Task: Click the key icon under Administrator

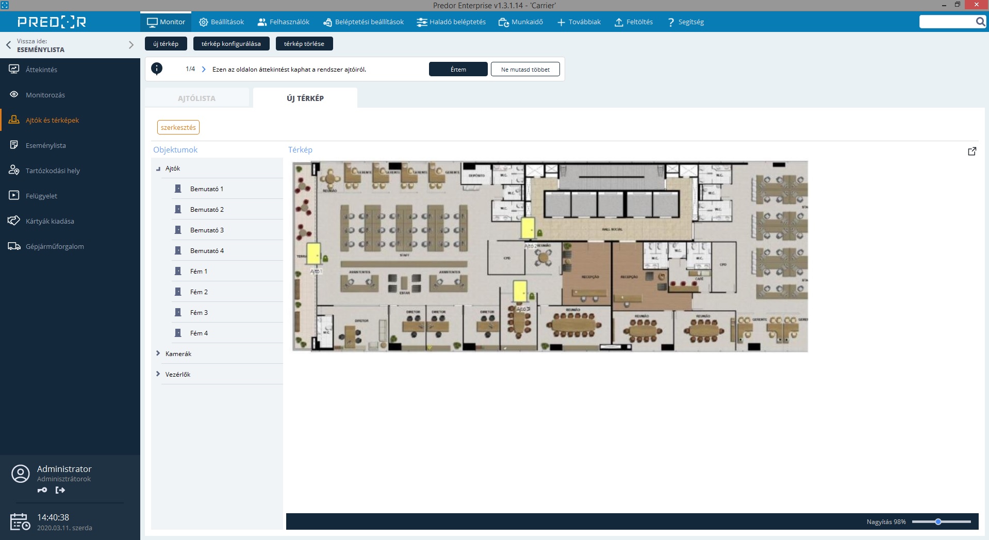Action: 42,490
